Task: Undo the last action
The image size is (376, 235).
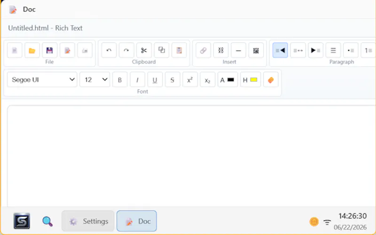Action: pyautogui.click(x=109, y=50)
